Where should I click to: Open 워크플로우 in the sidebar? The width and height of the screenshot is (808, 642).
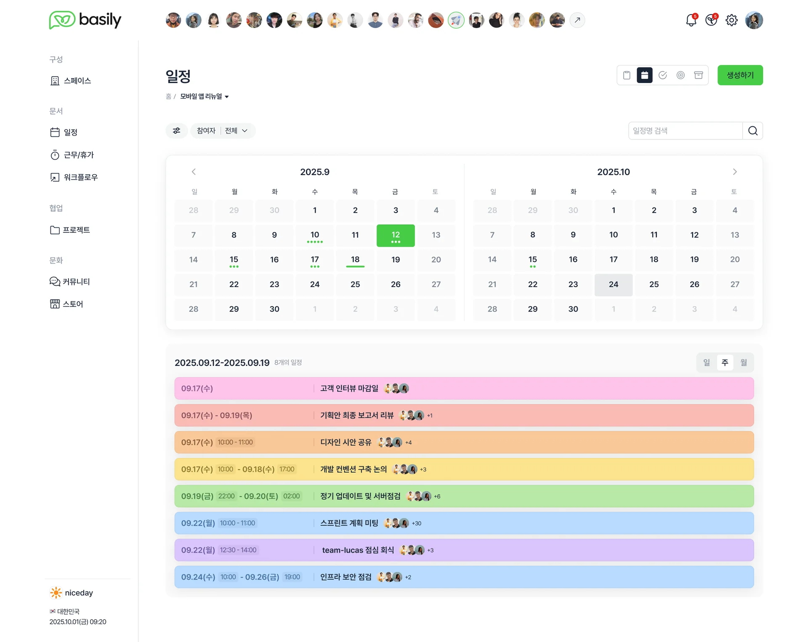tap(80, 177)
